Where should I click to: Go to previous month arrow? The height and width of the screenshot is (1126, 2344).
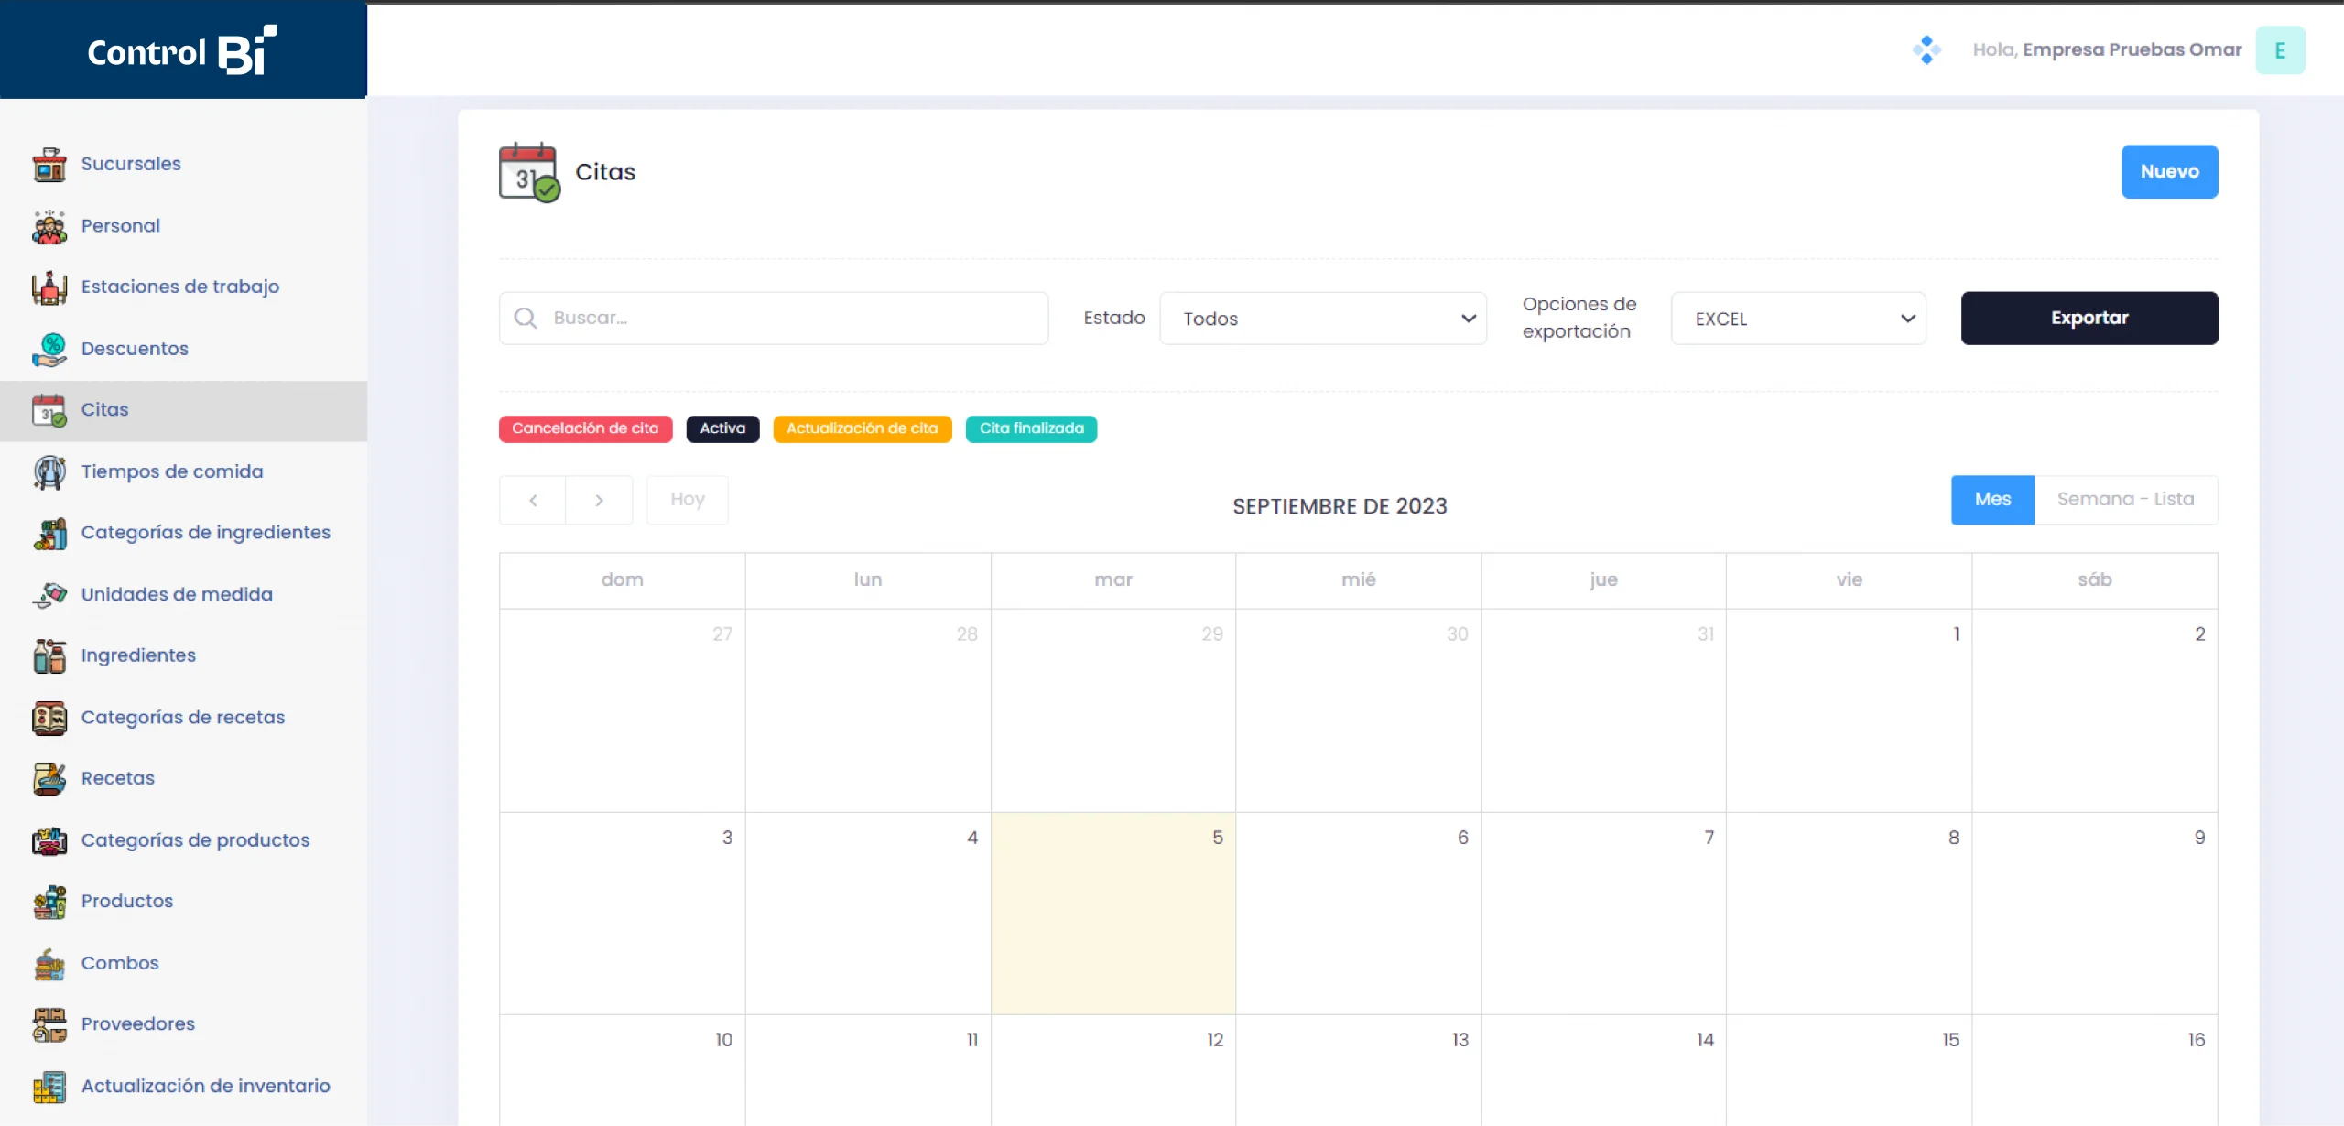click(533, 500)
